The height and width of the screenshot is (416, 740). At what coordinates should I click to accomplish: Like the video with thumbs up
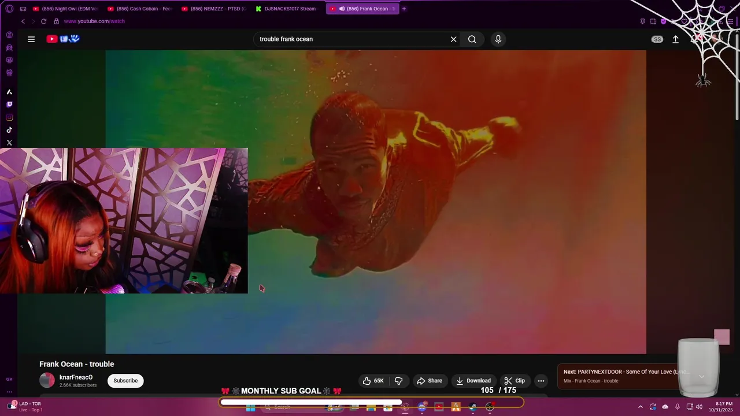click(x=373, y=381)
